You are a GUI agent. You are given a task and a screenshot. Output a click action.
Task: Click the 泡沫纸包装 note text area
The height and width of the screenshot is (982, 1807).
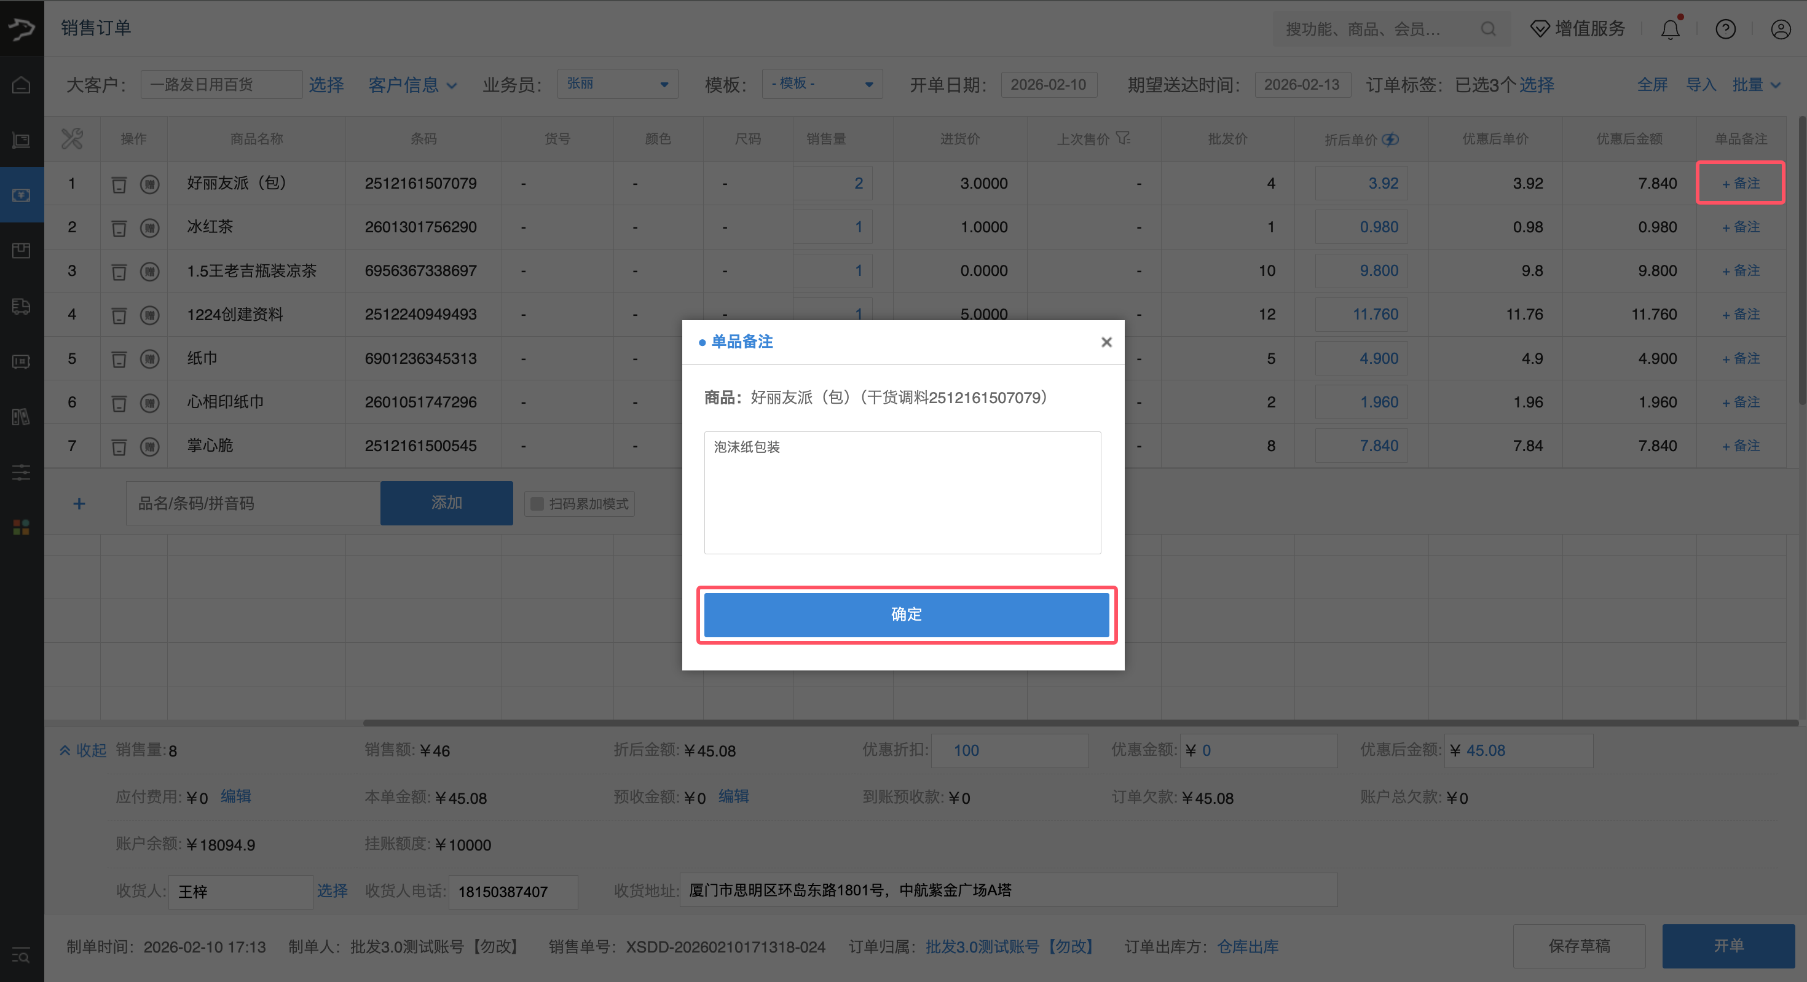[902, 492]
